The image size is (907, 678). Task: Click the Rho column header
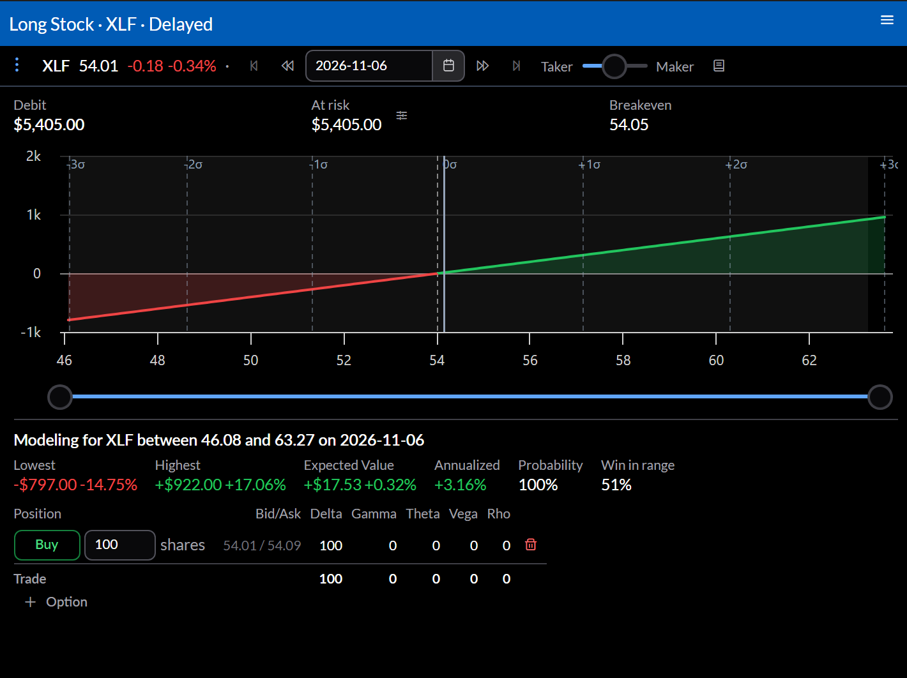pyautogui.click(x=498, y=514)
